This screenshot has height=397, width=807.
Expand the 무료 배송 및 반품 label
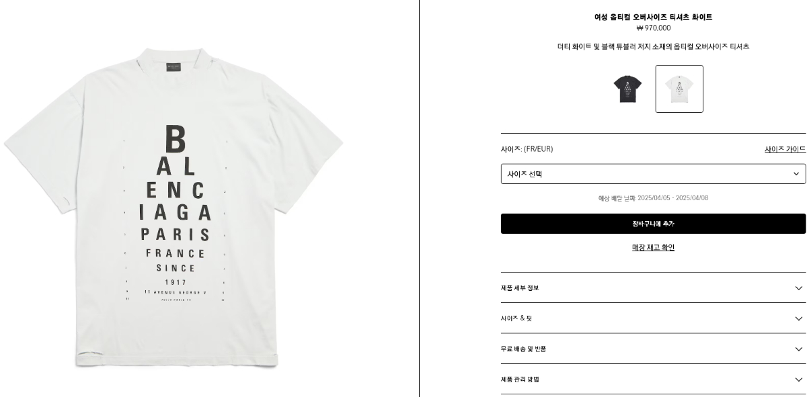click(524, 349)
